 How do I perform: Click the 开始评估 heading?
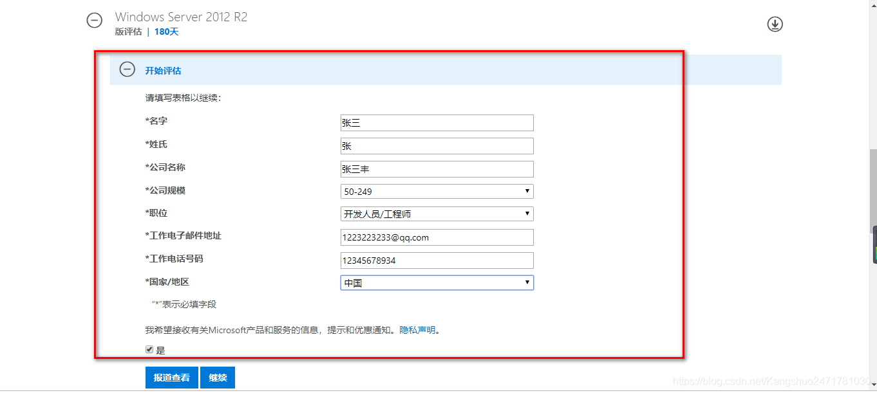163,71
